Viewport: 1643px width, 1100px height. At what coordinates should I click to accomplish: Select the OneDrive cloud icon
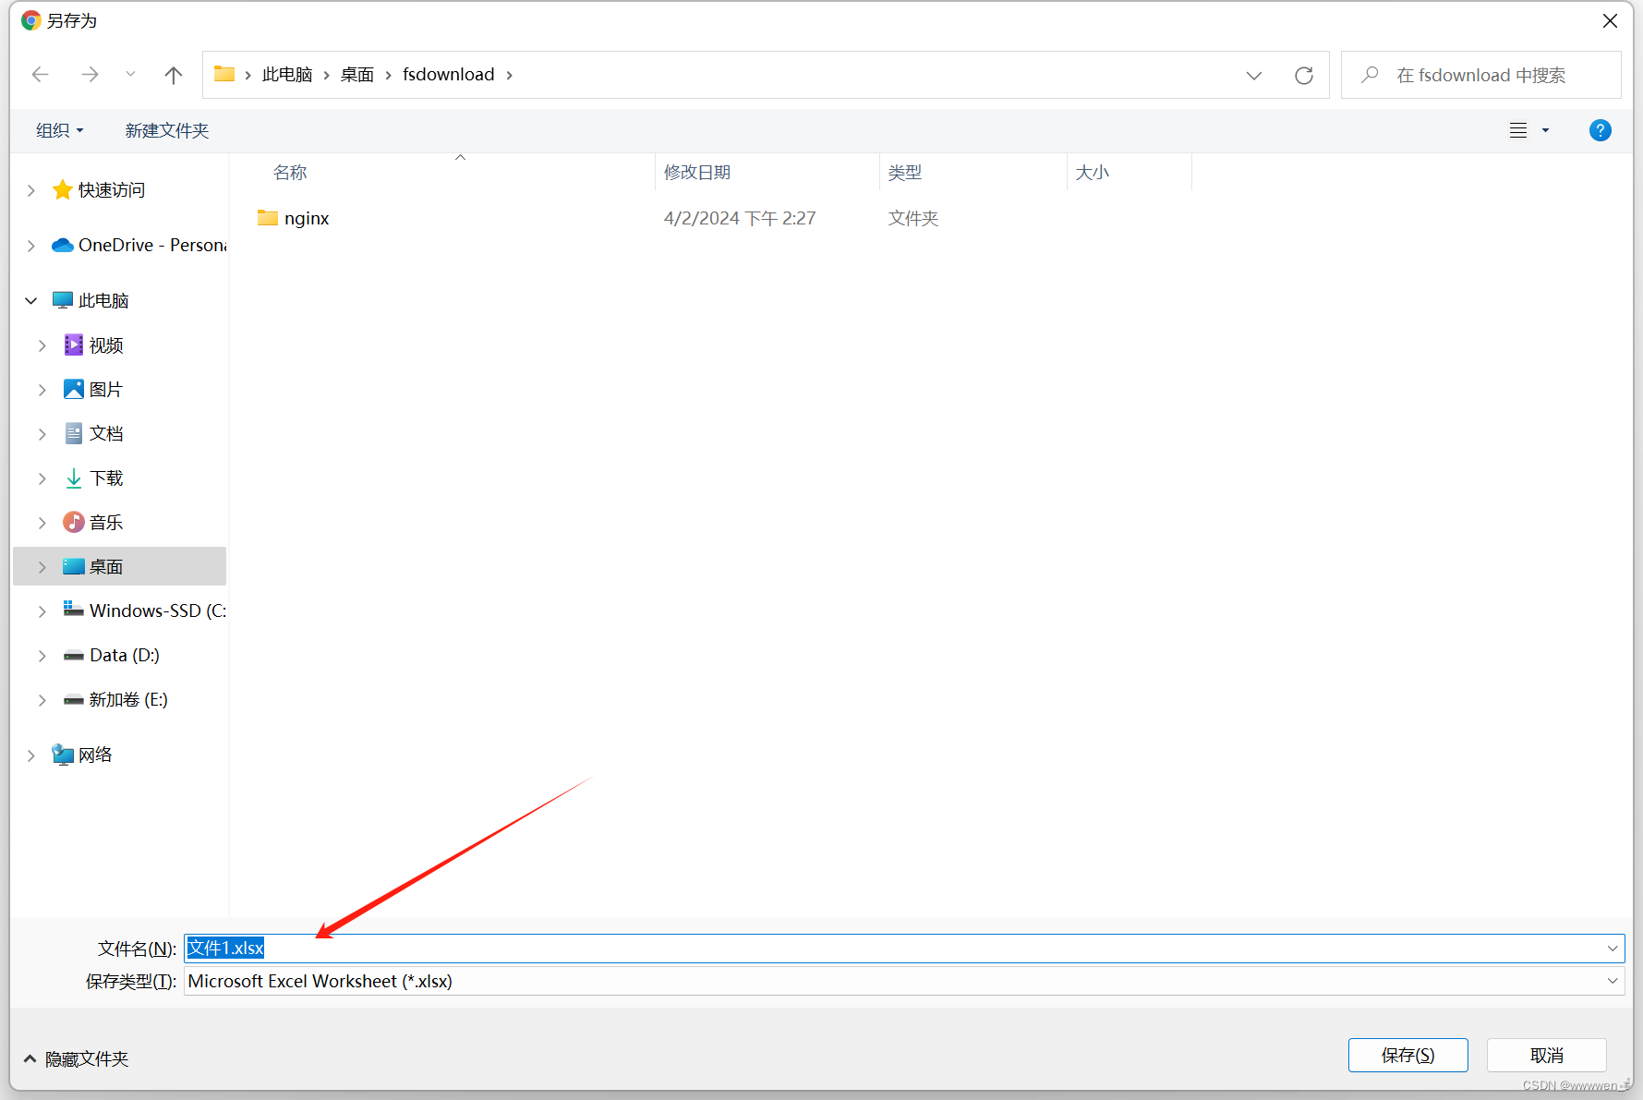click(63, 245)
